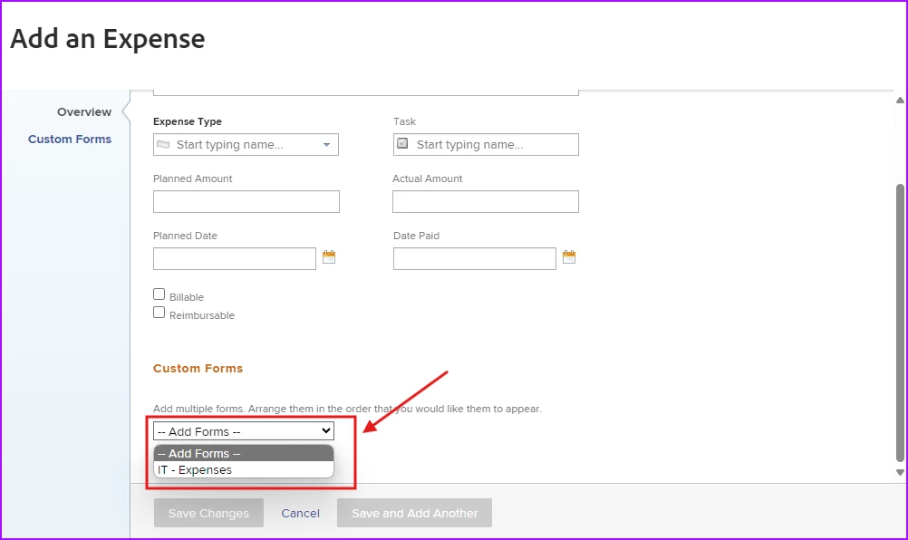Expand the Expense Type dropdown arrow
Screen dimensions: 908x540
[x=326, y=145]
